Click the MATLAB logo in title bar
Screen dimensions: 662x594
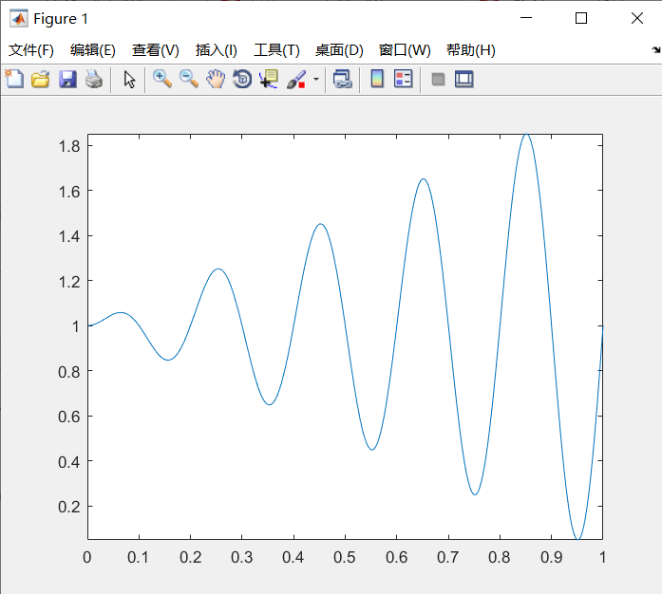click(19, 19)
